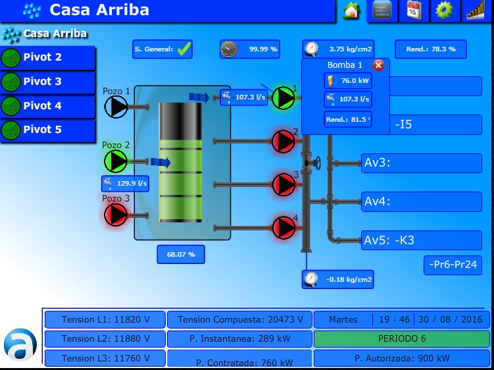
Task: Click the Pozo 1 pump symbol
Action: click(116, 107)
